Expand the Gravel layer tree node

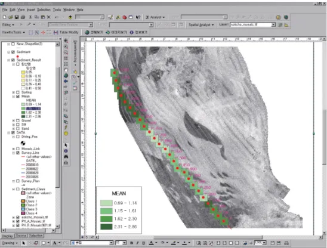coord(14,120)
